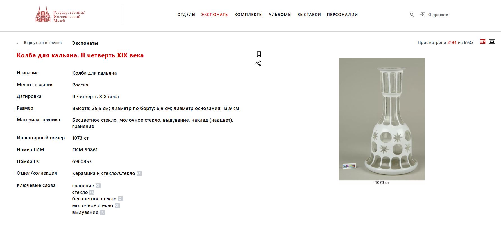Image resolution: width=501 pixels, height=225 pixels.
Task: Click the State Historical Museum logo
Action: (x=60, y=15)
